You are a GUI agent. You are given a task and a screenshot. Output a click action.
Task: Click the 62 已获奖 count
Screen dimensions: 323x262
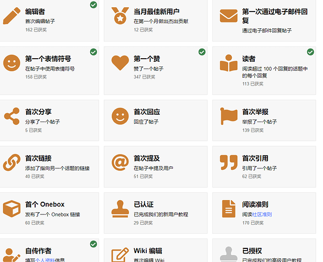(252, 177)
